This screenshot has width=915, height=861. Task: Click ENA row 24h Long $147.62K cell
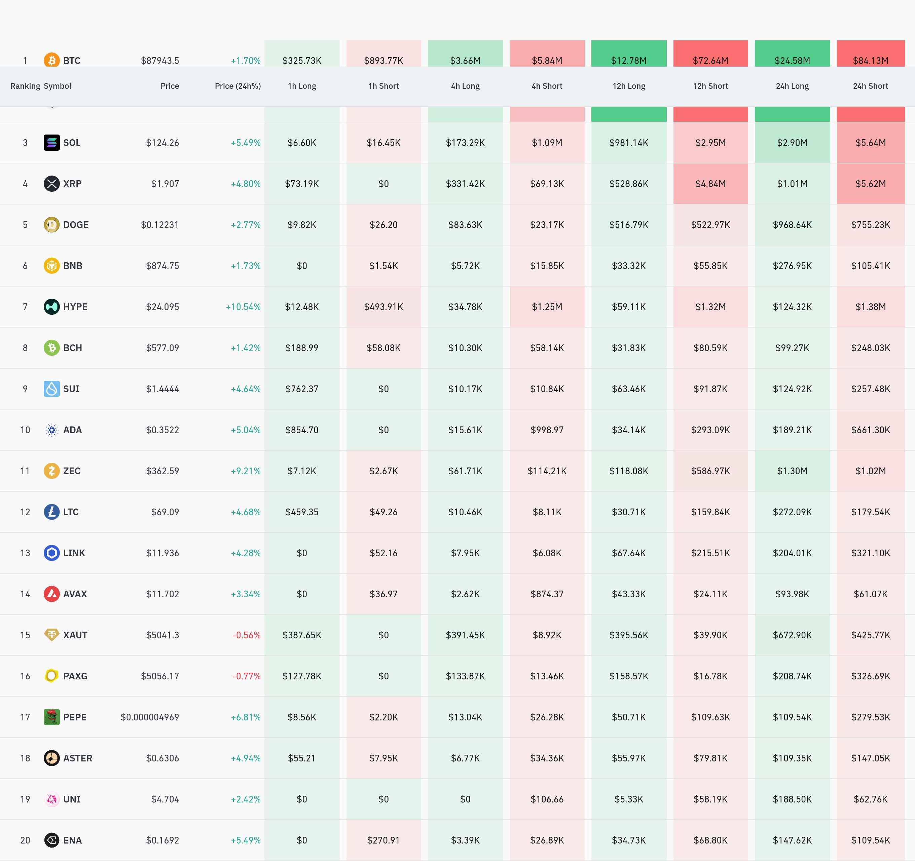click(x=792, y=840)
